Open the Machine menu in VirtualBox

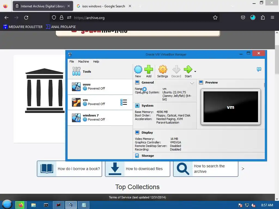pyautogui.click(x=83, y=62)
